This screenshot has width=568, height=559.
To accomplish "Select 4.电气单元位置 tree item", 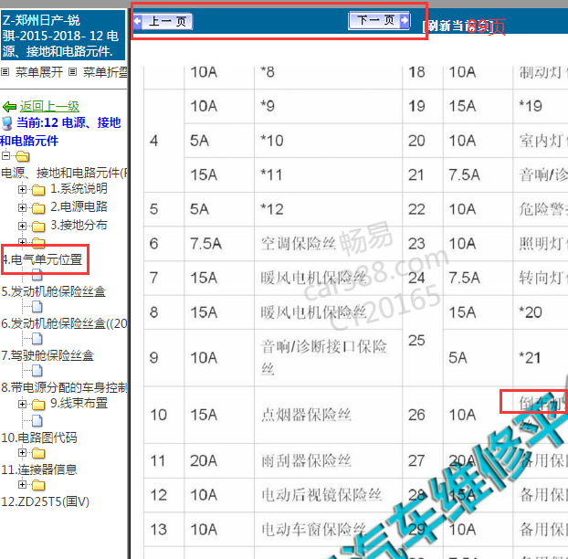I will (x=42, y=259).
